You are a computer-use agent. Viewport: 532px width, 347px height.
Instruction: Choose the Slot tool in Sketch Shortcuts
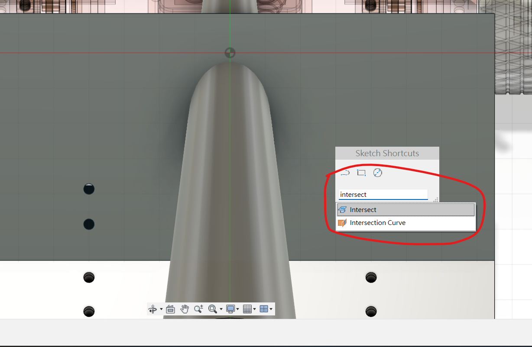point(345,173)
